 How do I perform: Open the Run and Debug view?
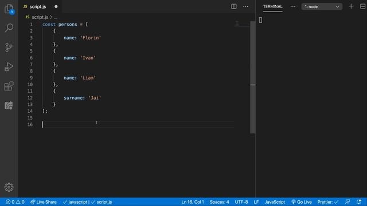pos(9,67)
